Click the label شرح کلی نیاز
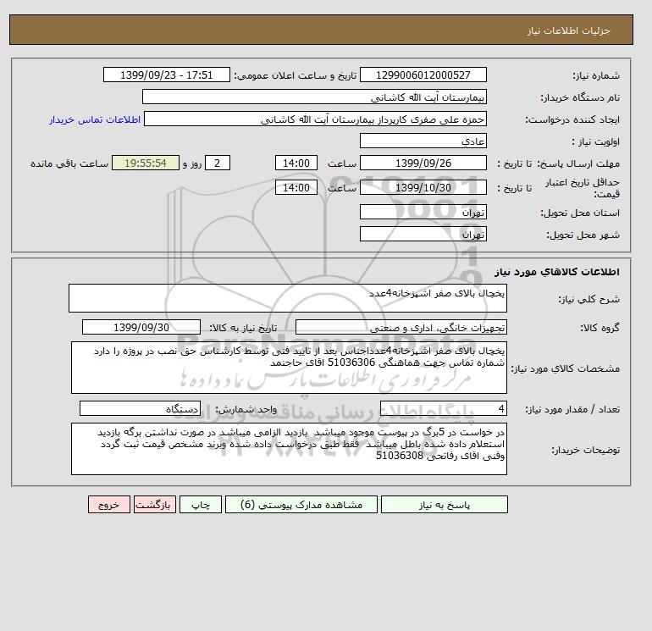 click(x=588, y=299)
